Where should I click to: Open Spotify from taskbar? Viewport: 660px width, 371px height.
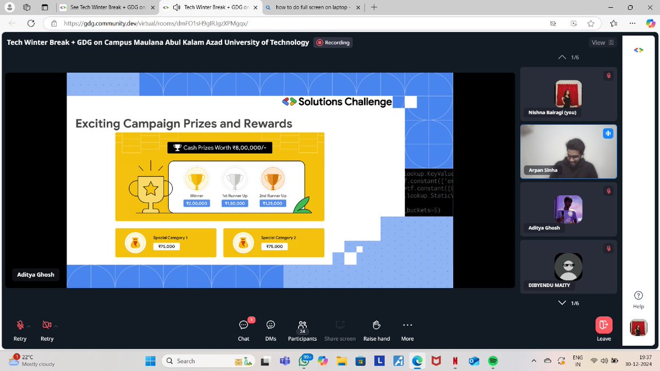tap(493, 361)
